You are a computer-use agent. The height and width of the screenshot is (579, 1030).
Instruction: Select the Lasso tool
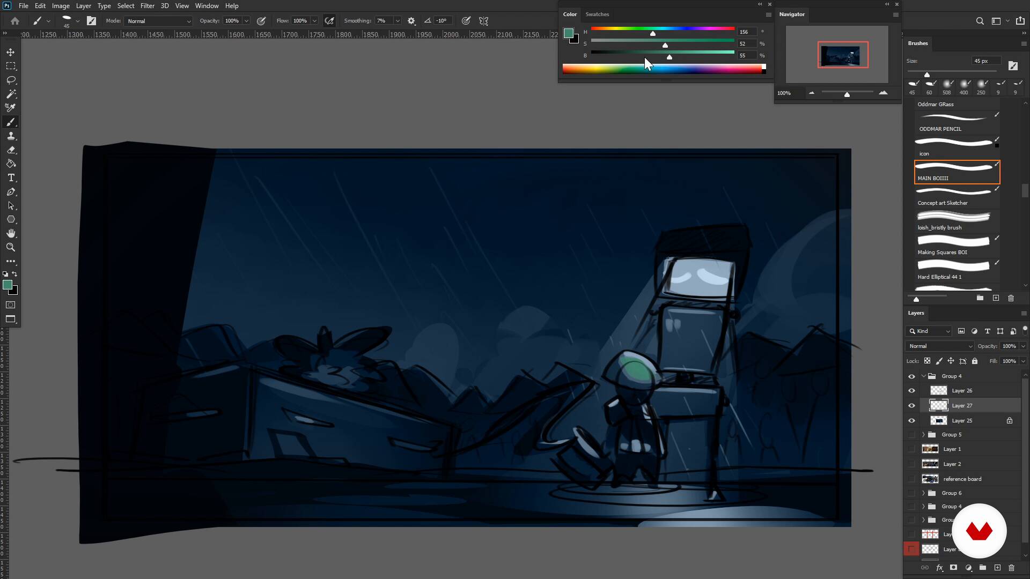point(11,80)
